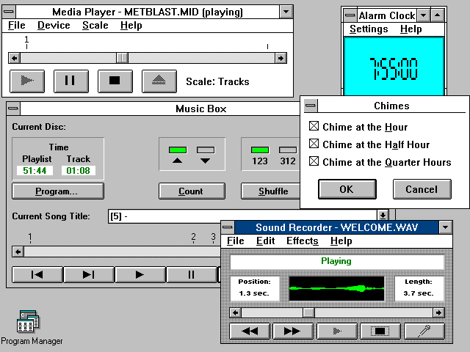Open the Scale menu in Media Player

[95, 26]
